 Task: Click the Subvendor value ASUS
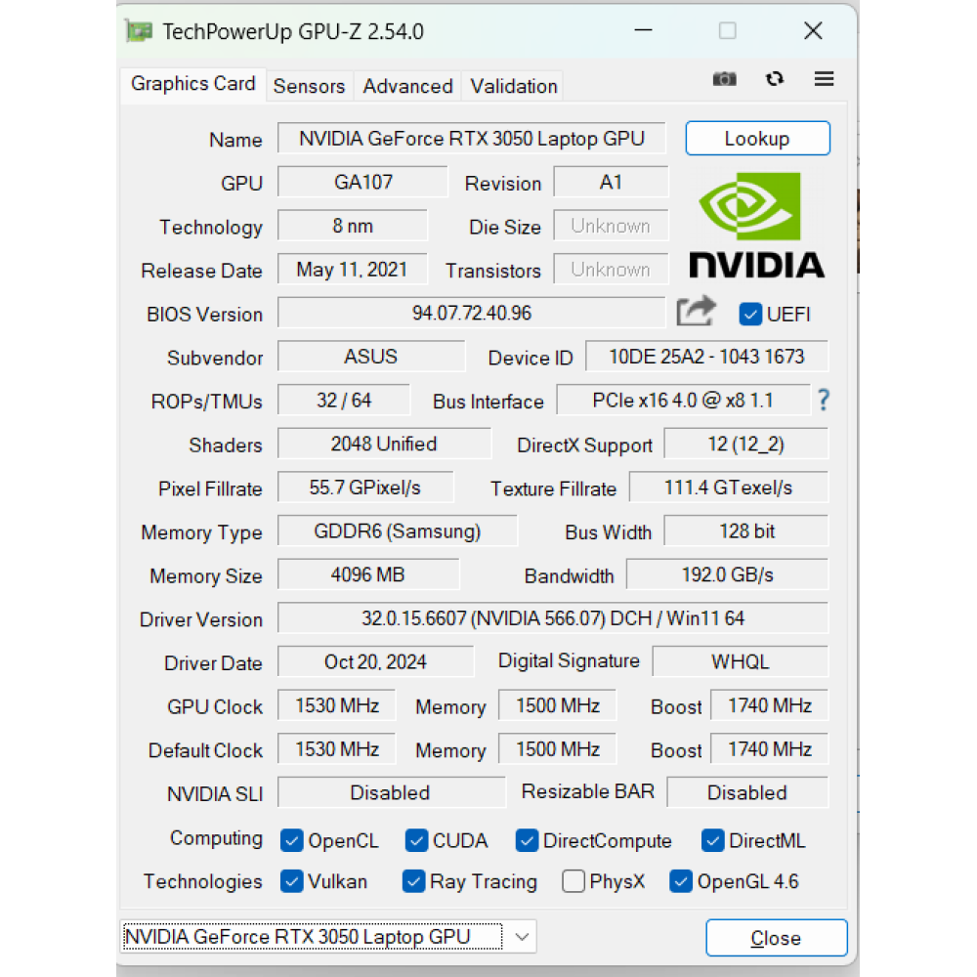[371, 357]
